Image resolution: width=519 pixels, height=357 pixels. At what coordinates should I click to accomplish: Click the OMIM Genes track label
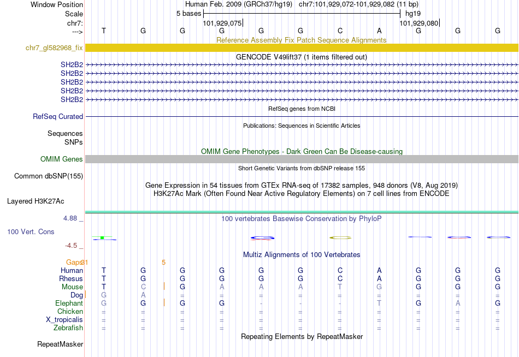(61, 159)
